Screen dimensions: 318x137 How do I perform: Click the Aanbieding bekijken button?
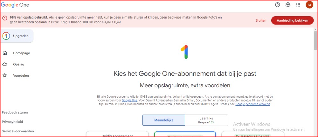(x=292, y=20)
